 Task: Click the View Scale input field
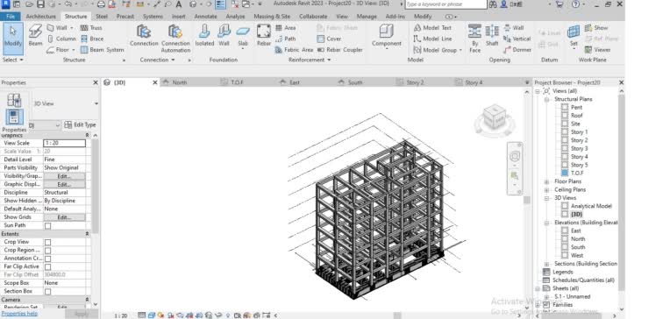pyautogui.click(x=65, y=143)
